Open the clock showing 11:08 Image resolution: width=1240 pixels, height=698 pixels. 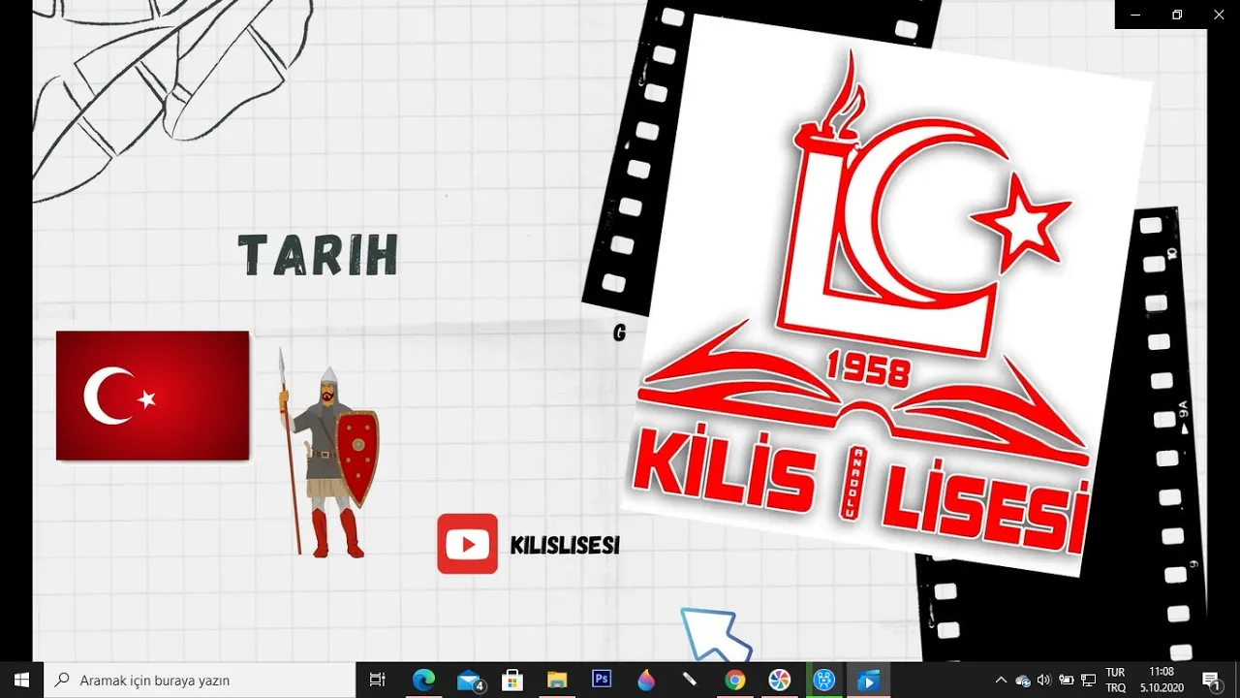[1162, 681]
